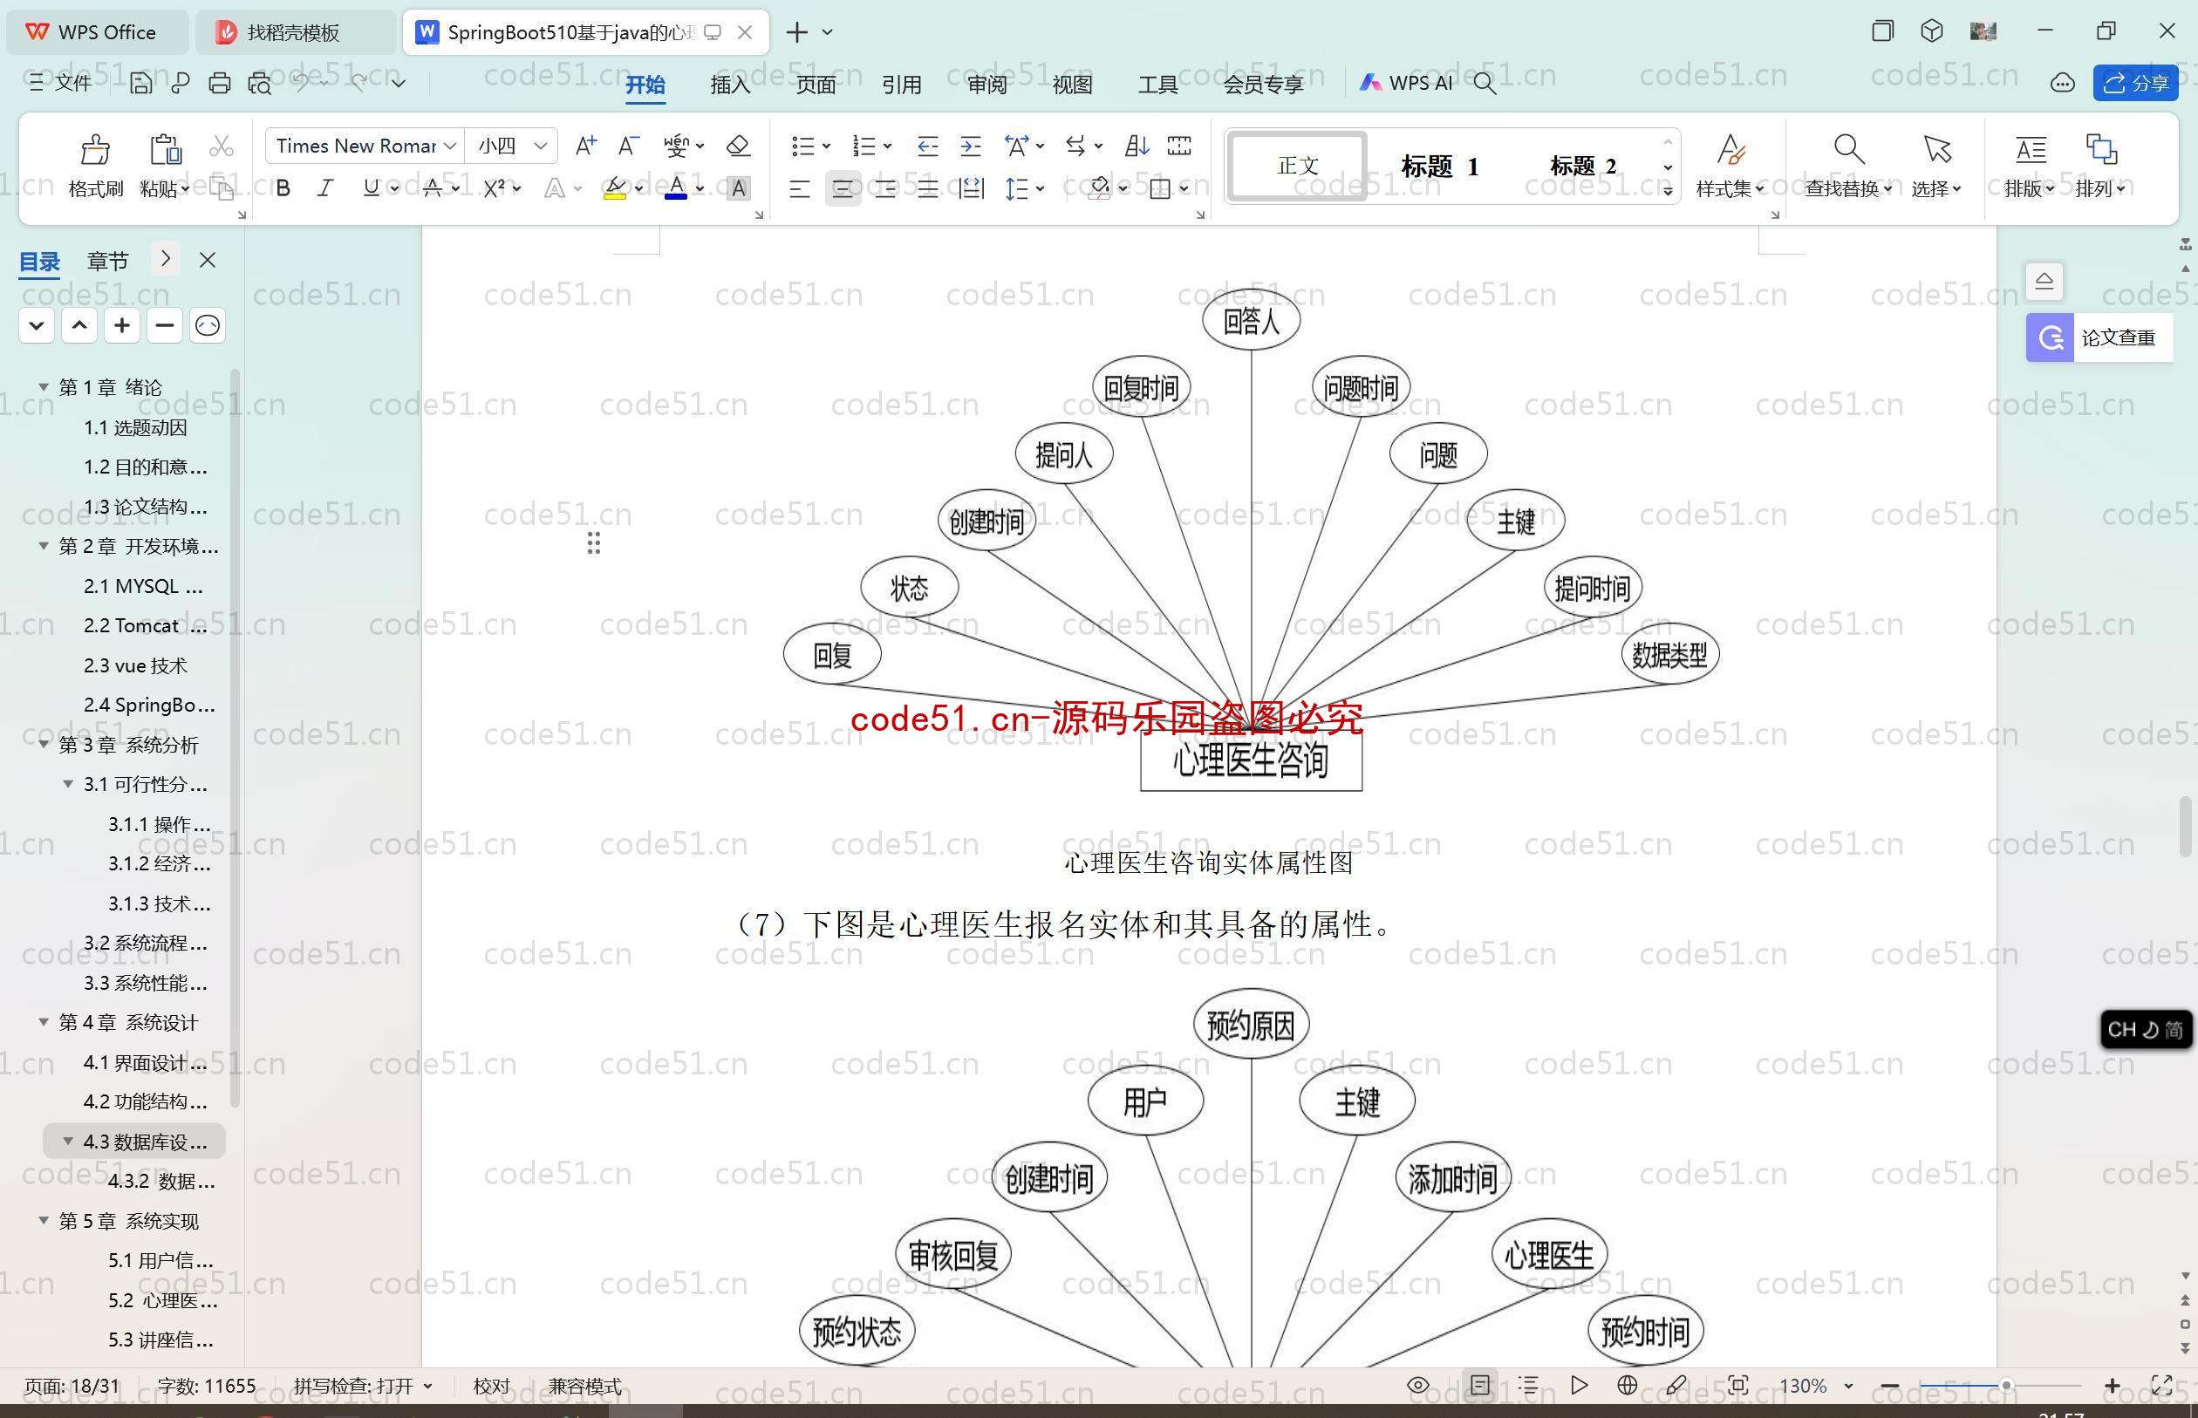Screen dimensions: 2198x1418
Task: Open the line spacing dropdown
Action: pos(1041,188)
